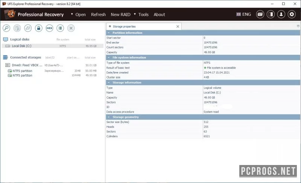The image size is (301, 183).
Task: Click the Cluster size value 4 KB
Action: point(206,77)
